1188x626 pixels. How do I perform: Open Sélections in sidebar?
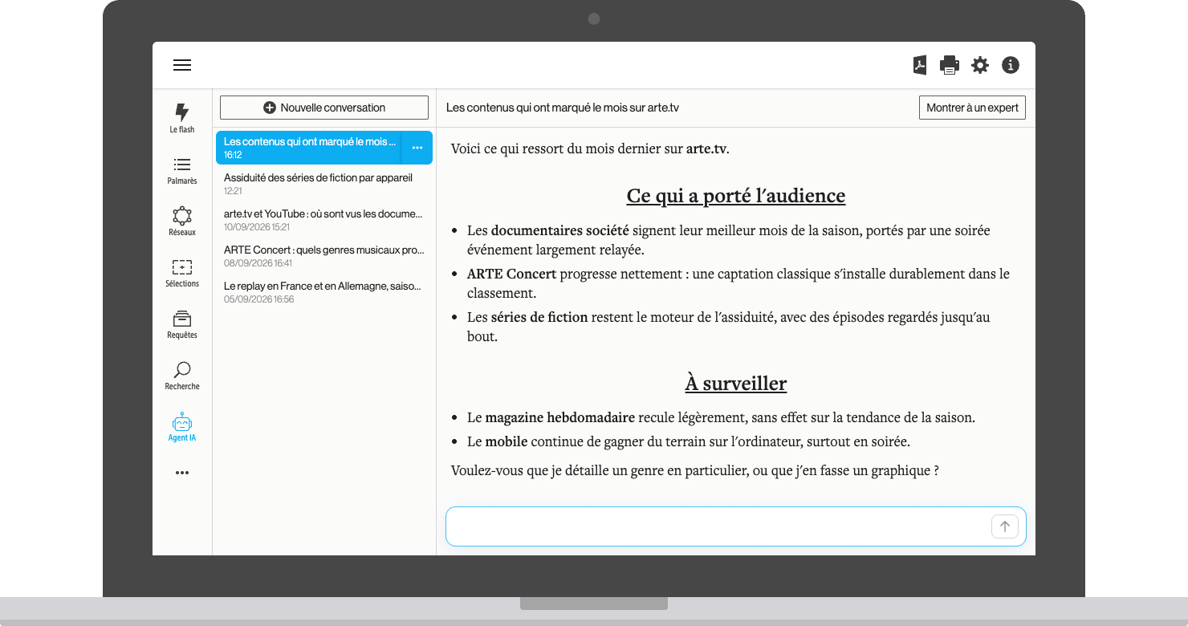182,273
